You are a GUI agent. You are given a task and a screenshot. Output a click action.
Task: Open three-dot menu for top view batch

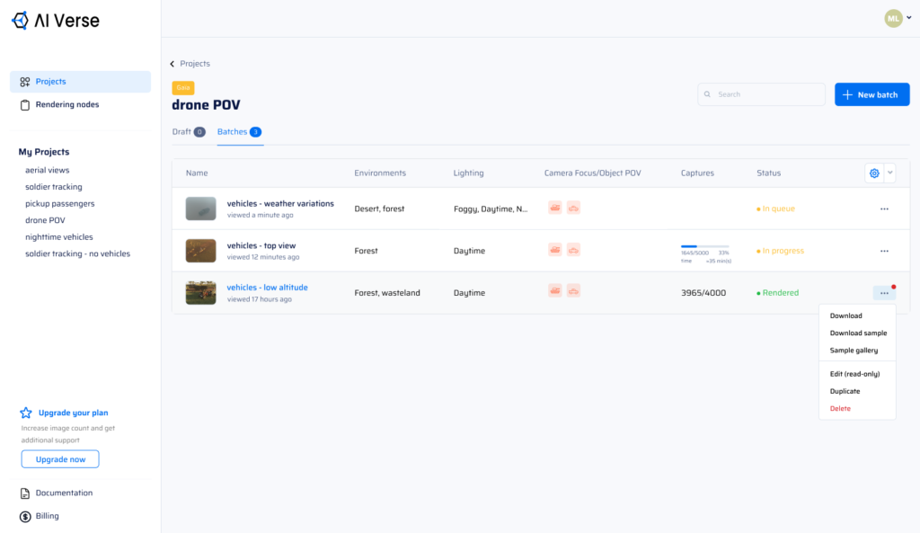point(884,251)
